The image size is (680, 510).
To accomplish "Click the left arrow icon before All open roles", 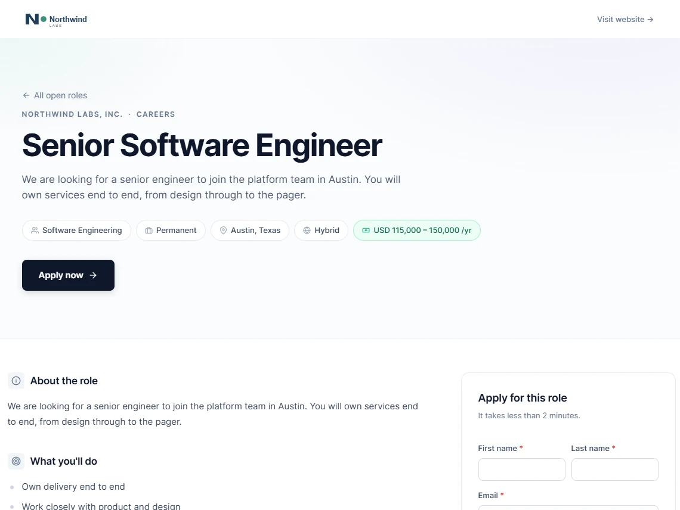I will [26, 95].
